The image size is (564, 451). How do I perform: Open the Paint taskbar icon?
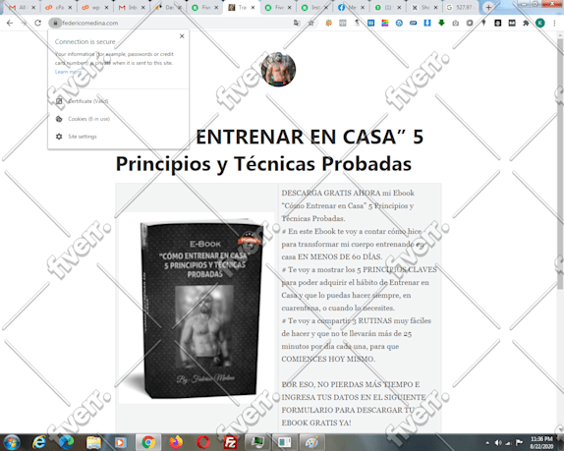tap(311, 442)
